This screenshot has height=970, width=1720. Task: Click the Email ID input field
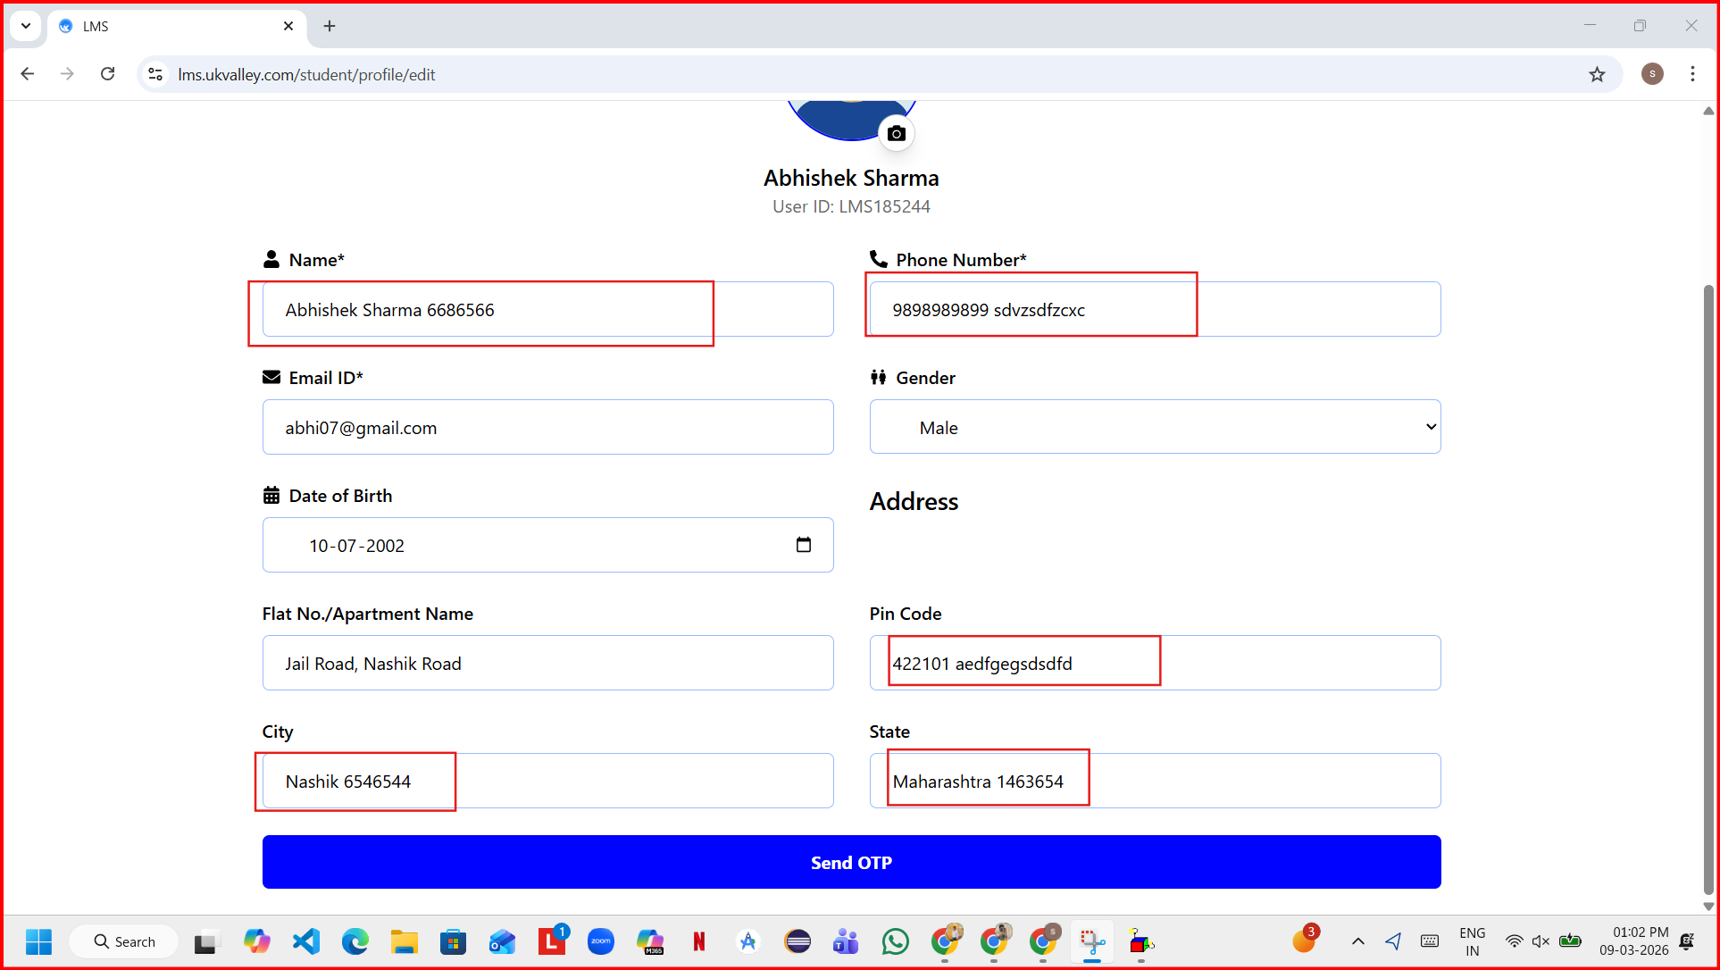tap(547, 427)
